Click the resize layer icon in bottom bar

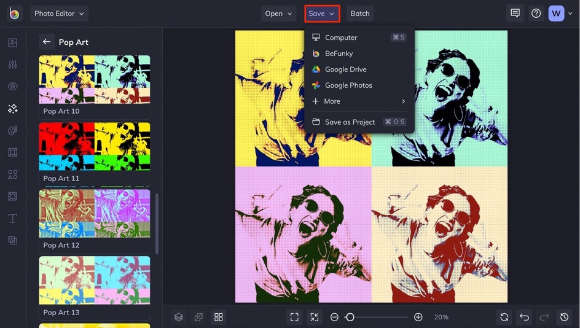[198, 317]
